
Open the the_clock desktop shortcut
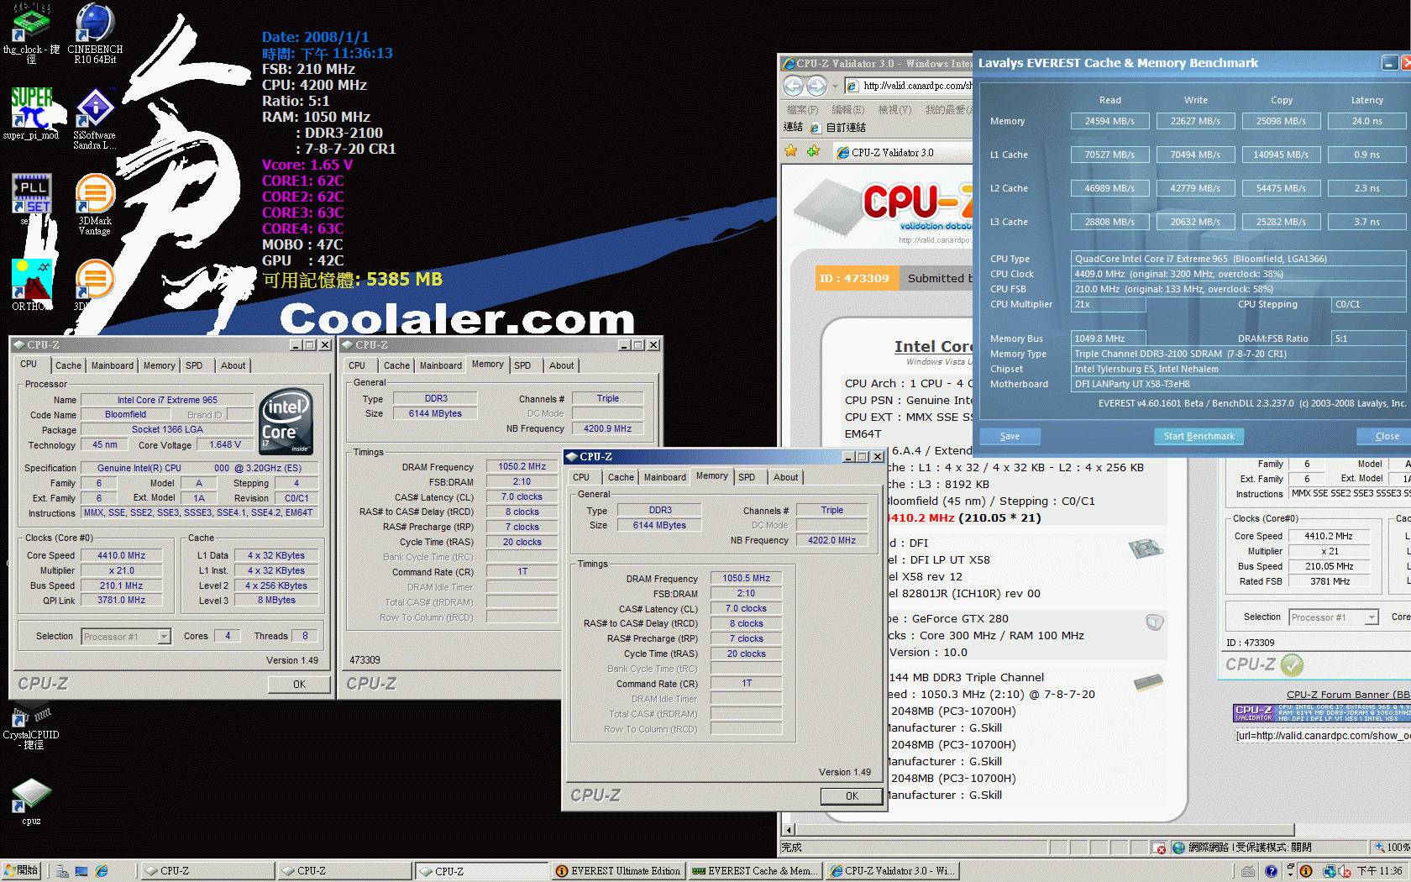(31, 33)
